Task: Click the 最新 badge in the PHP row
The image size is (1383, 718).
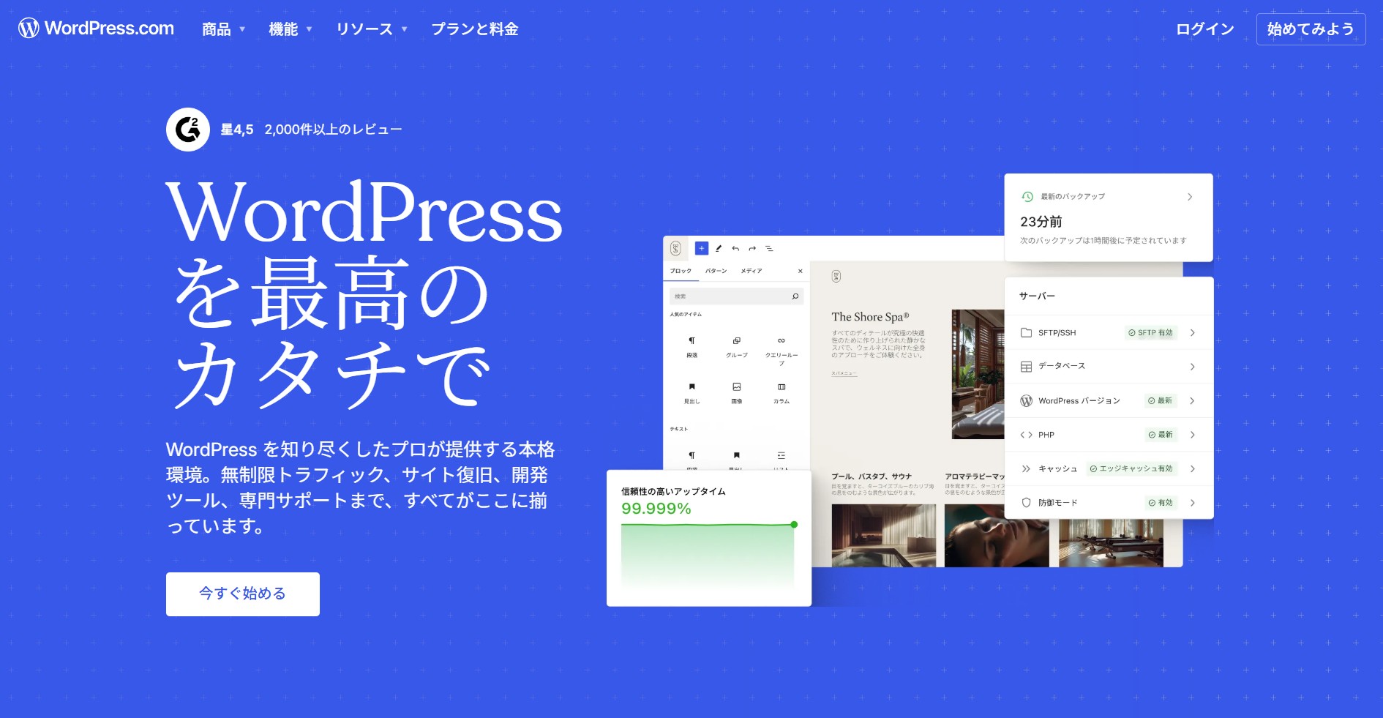Action: (1161, 435)
